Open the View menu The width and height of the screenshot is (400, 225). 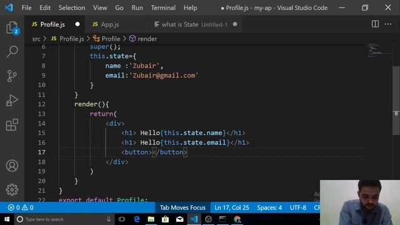click(100, 8)
